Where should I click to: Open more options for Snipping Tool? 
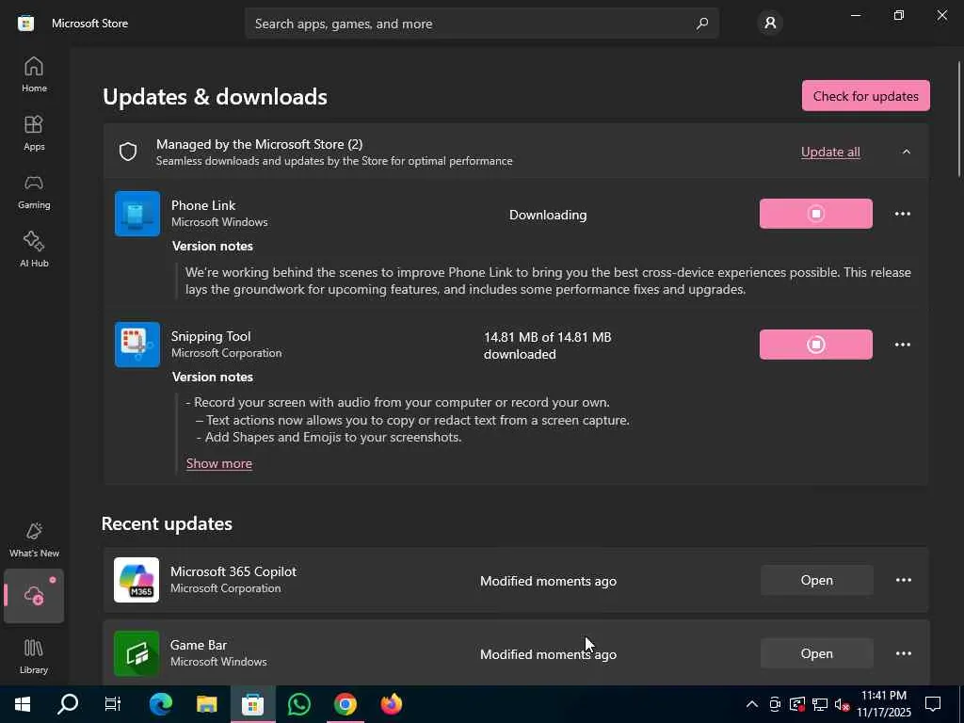pyautogui.click(x=903, y=345)
